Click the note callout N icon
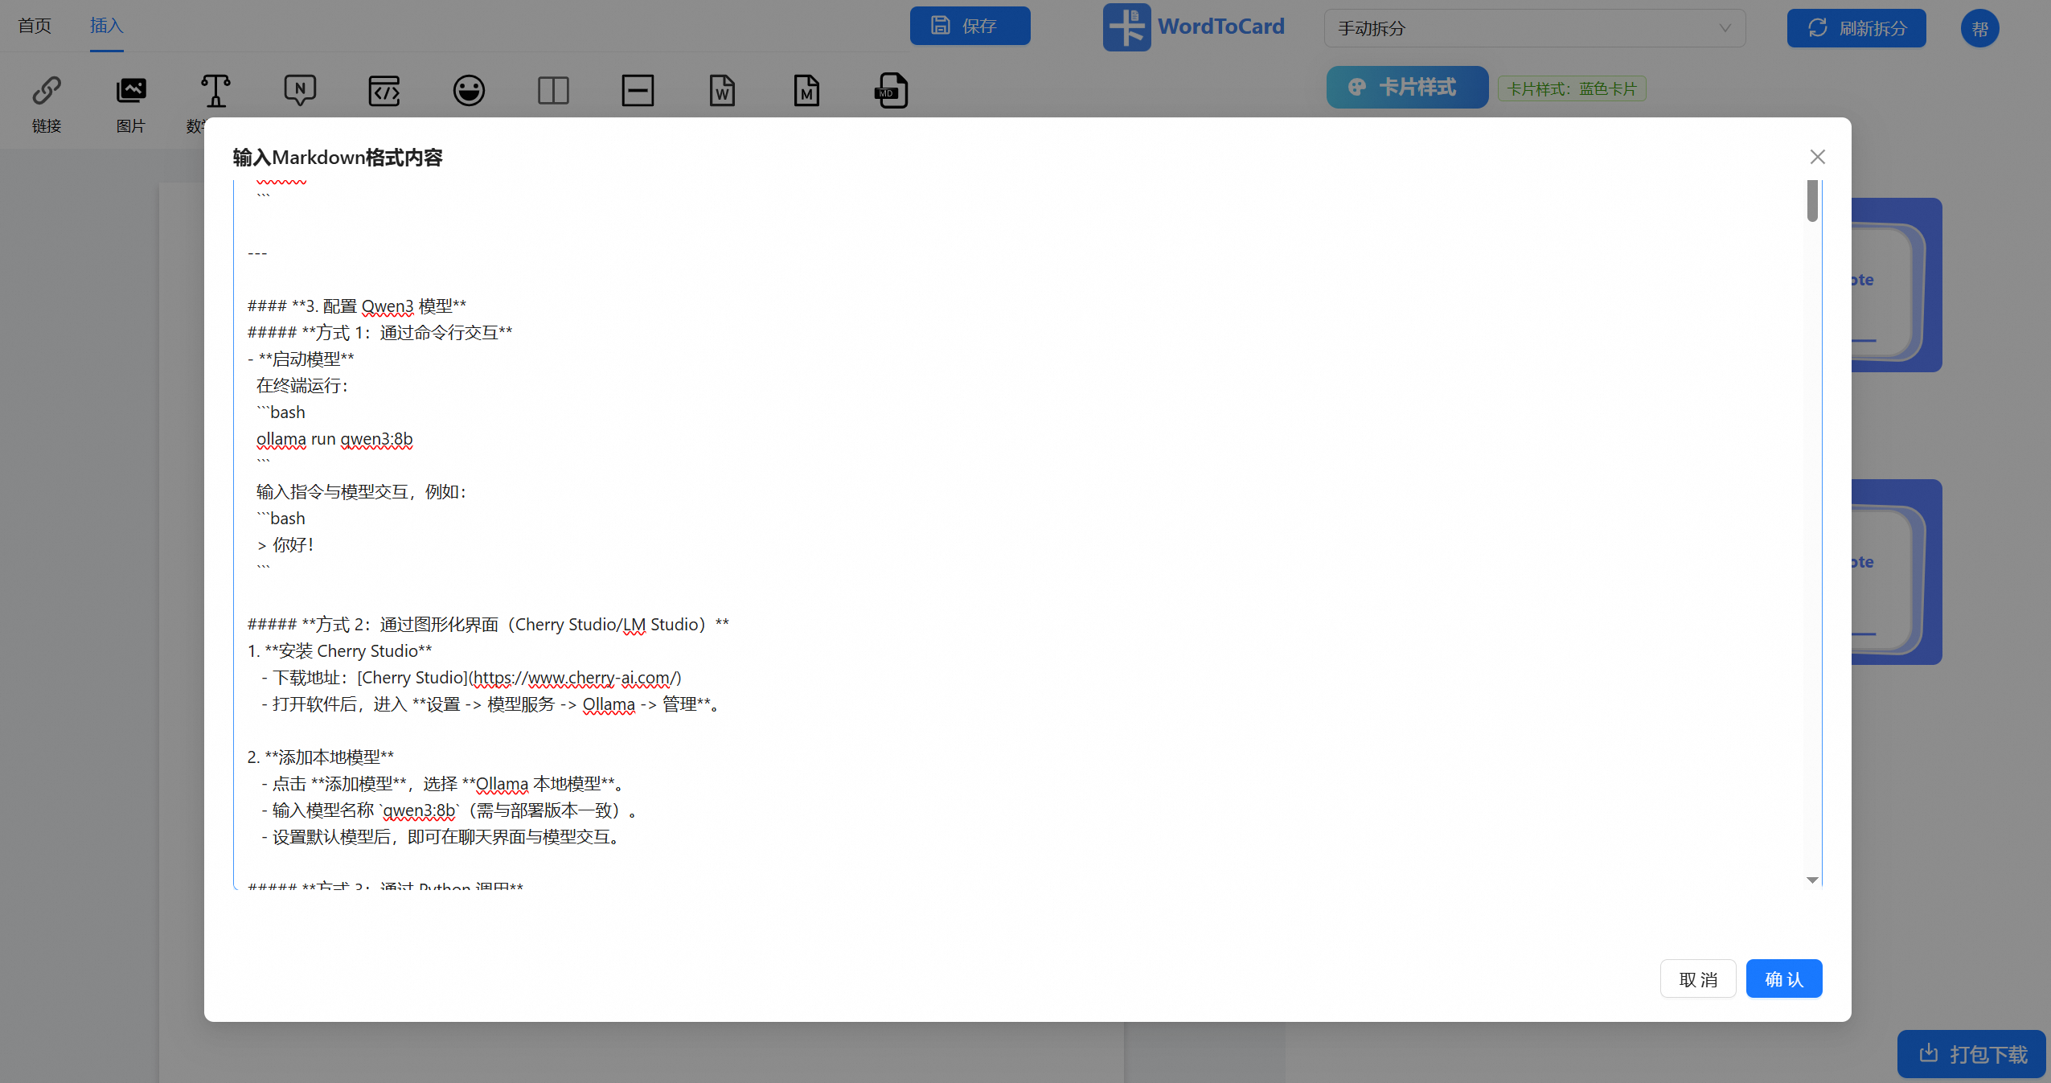 [300, 91]
